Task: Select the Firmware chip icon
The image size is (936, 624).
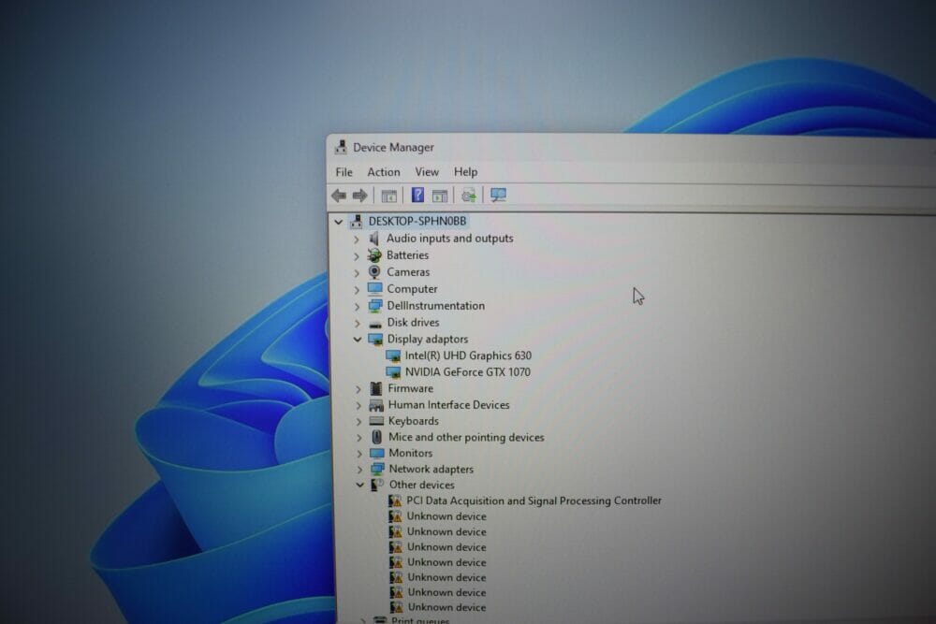Action: point(376,388)
